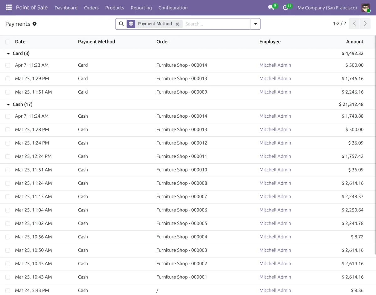Sort by the Employee column header

pos(270,42)
